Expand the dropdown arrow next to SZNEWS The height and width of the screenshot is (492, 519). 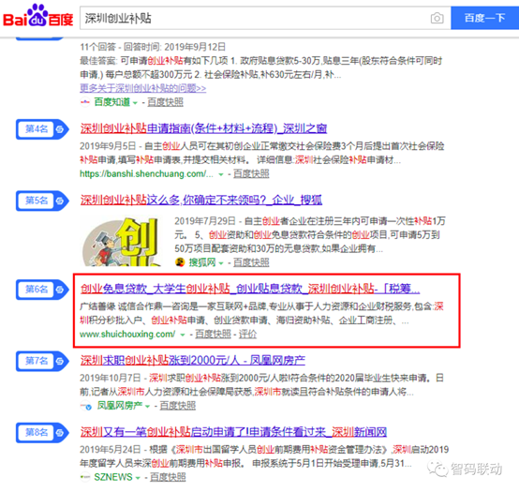click(138, 478)
